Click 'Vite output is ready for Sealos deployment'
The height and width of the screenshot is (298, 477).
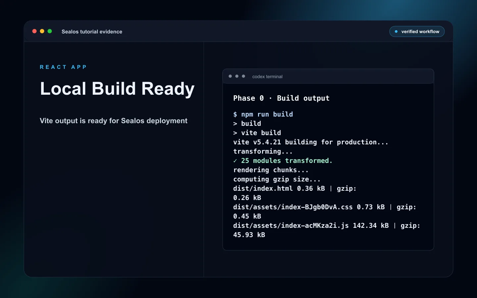click(114, 121)
